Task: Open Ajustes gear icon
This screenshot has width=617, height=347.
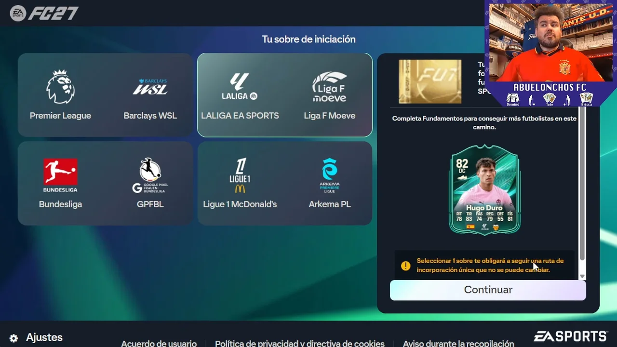Action: click(x=13, y=338)
